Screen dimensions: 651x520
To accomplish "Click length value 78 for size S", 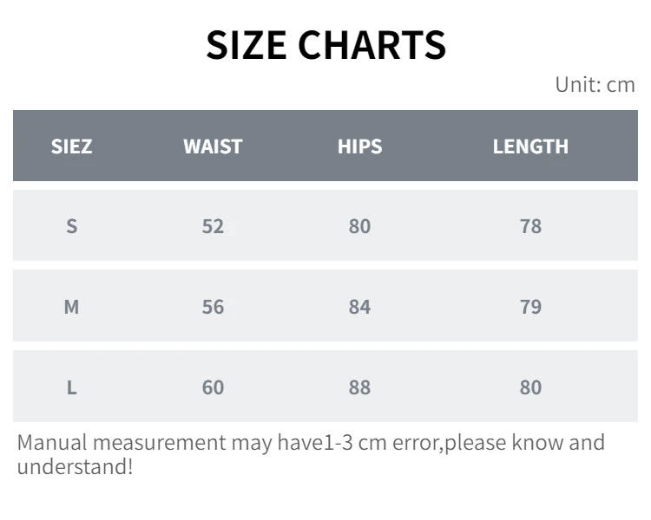I will coord(530,226).
